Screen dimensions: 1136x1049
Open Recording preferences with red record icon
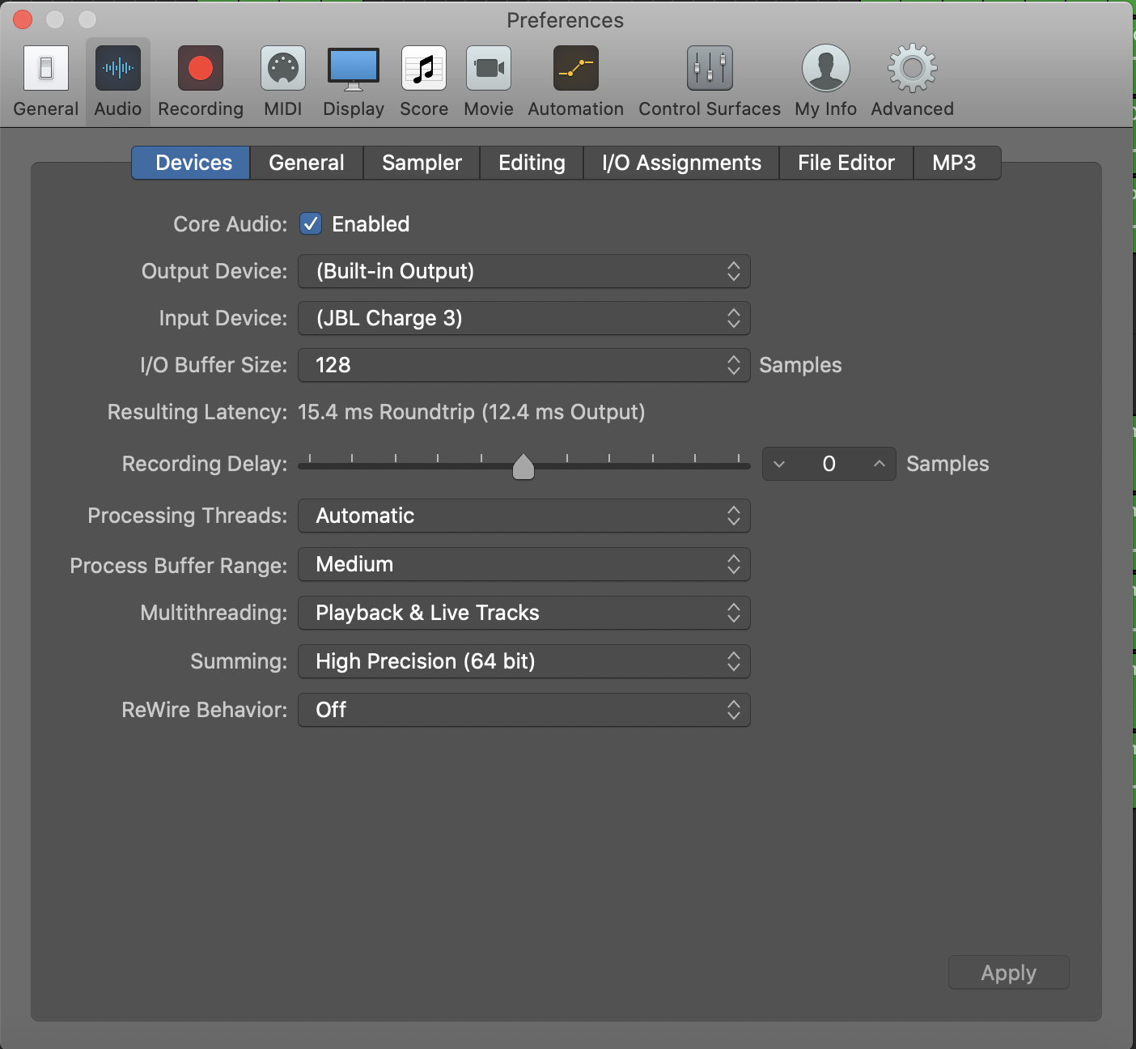point(201,68)
